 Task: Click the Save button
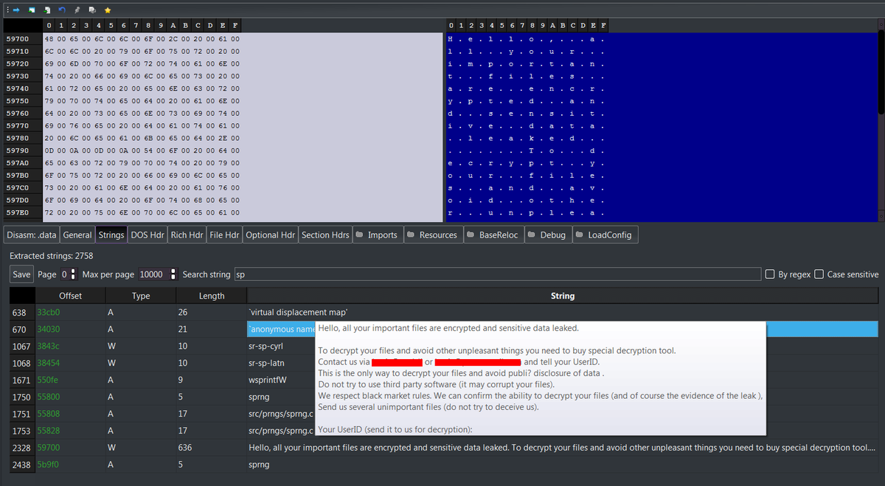coord(21,274)
